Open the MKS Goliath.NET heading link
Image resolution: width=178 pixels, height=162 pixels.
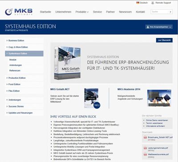[60, 89]
